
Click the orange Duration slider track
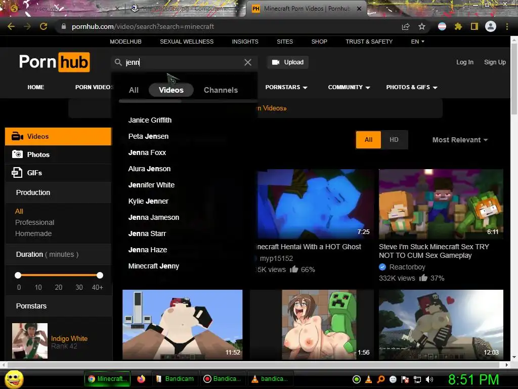coord(59,275)
